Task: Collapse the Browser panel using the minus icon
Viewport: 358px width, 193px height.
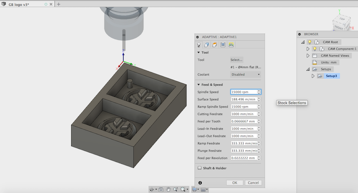Action: (299, 34)
